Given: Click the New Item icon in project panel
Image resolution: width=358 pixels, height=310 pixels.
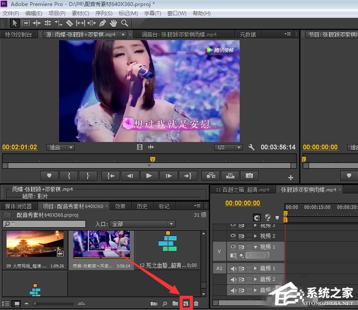Looking at the screenshot, I should [186, 304].
